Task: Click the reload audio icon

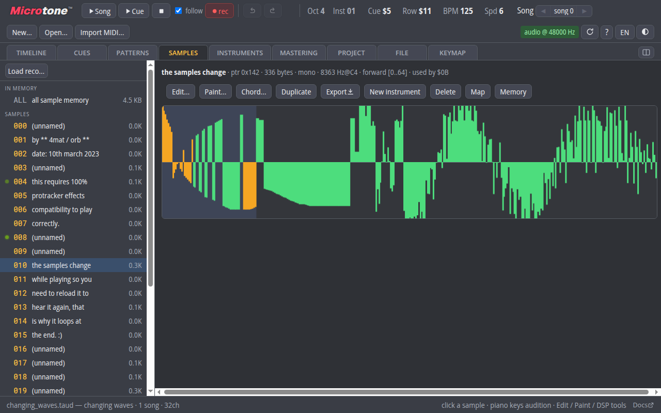Action: pos(590,32)
